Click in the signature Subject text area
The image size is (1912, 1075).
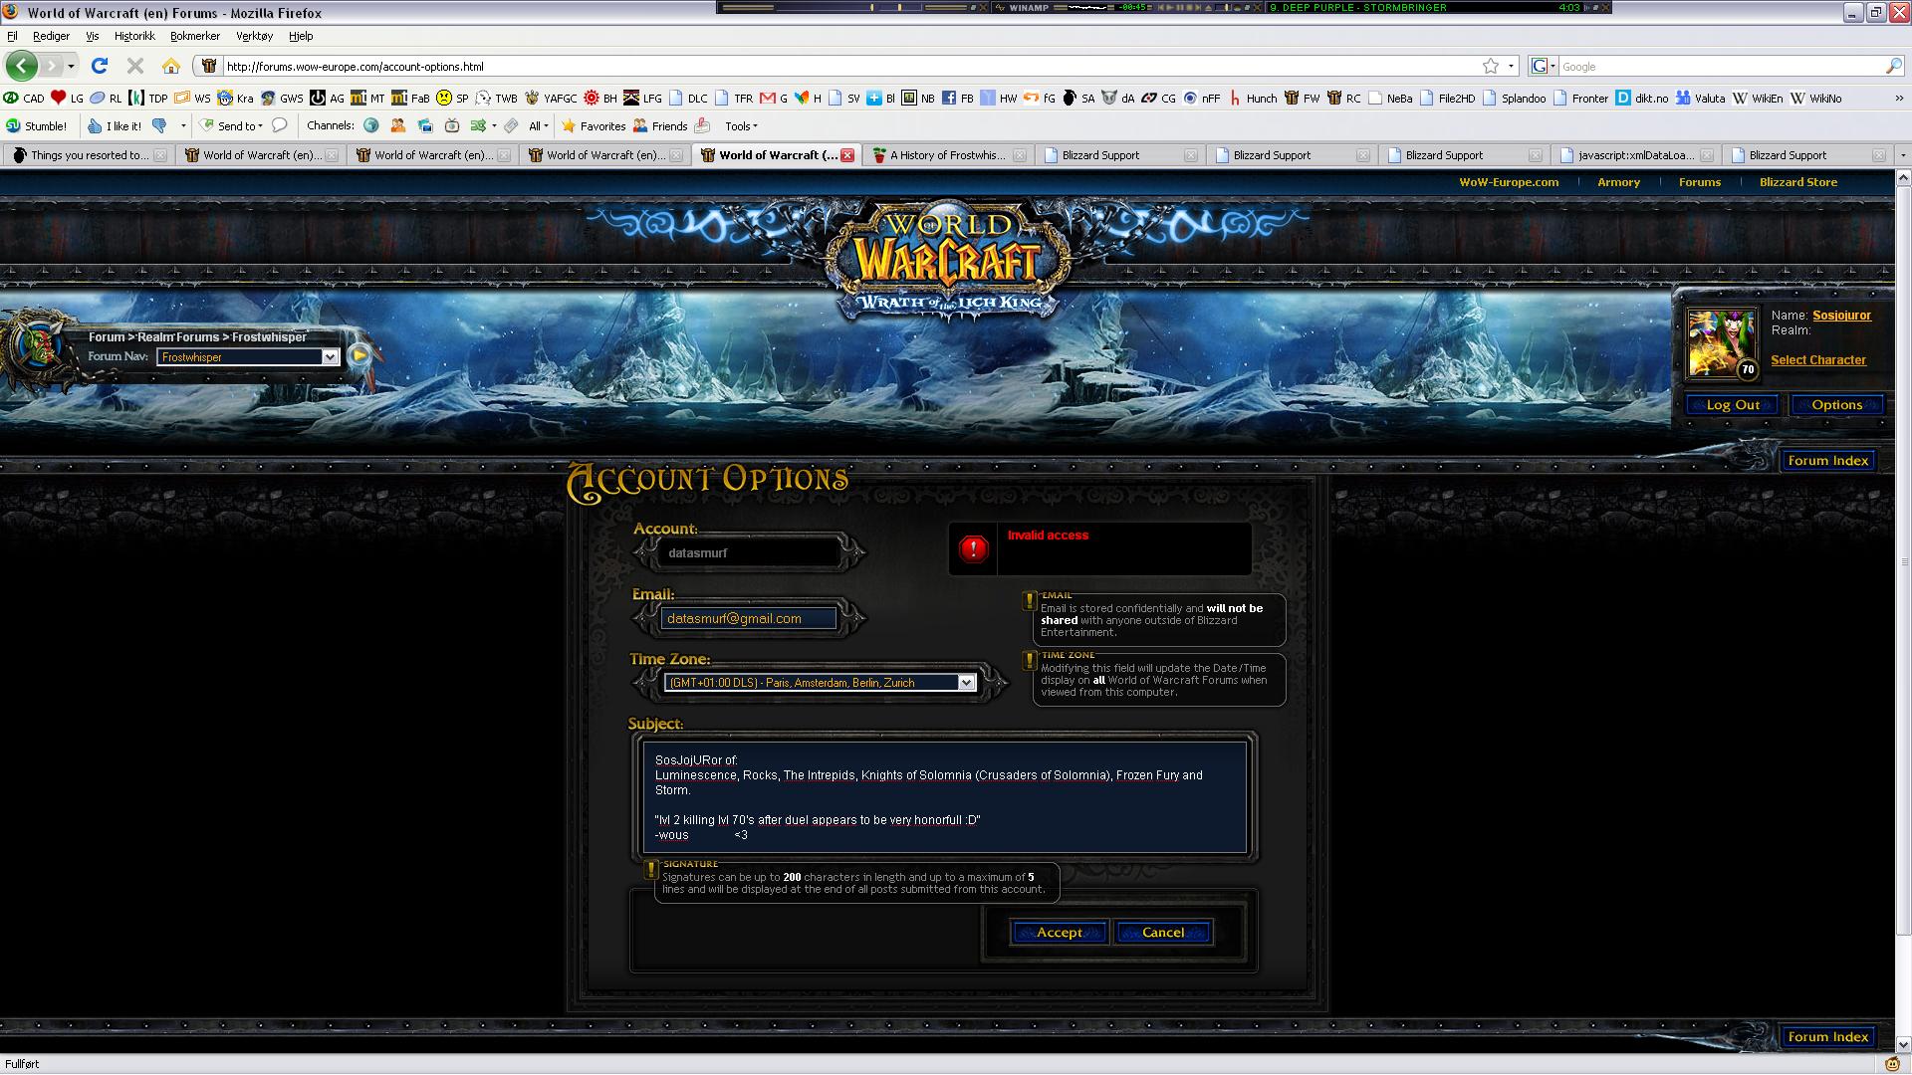coord(944,797)
